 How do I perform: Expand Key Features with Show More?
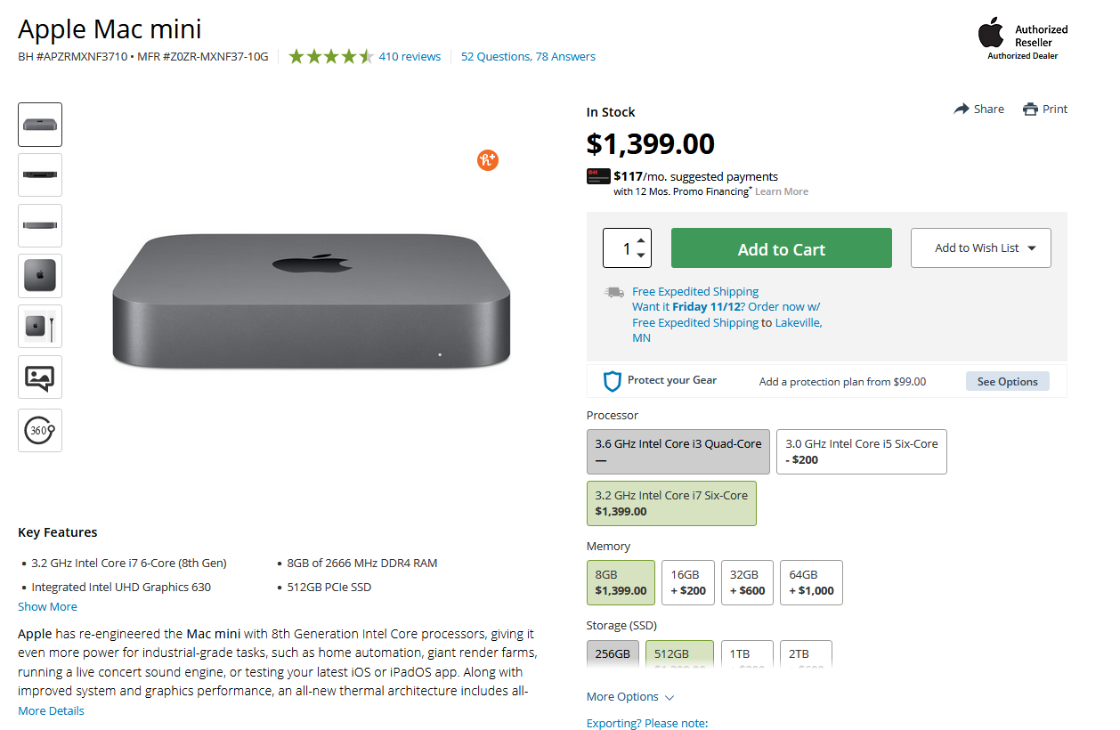pyautogui.click(x=47, y=606)
